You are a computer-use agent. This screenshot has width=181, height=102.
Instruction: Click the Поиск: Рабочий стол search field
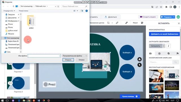[x=75, y=6]
